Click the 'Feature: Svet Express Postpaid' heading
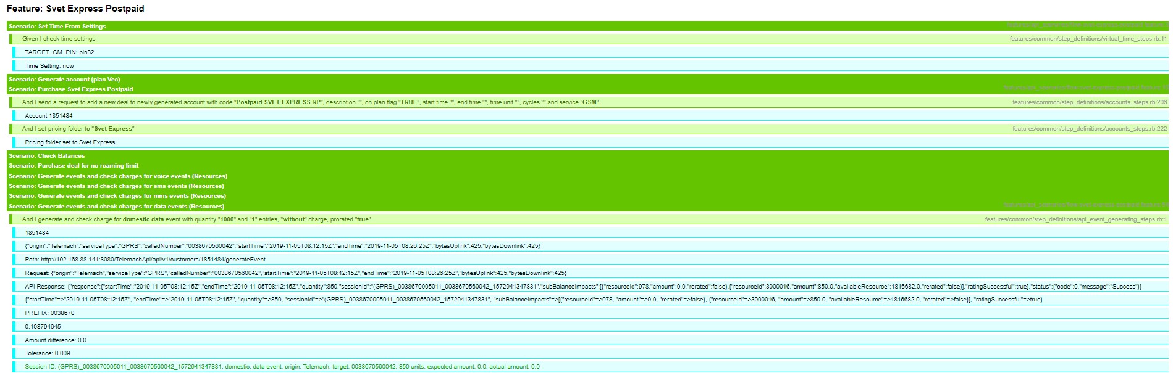 [x=75, y=9]
